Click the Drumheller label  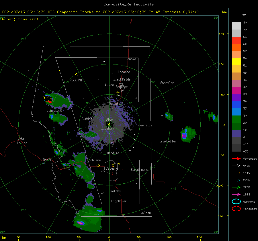click(168, 141)
